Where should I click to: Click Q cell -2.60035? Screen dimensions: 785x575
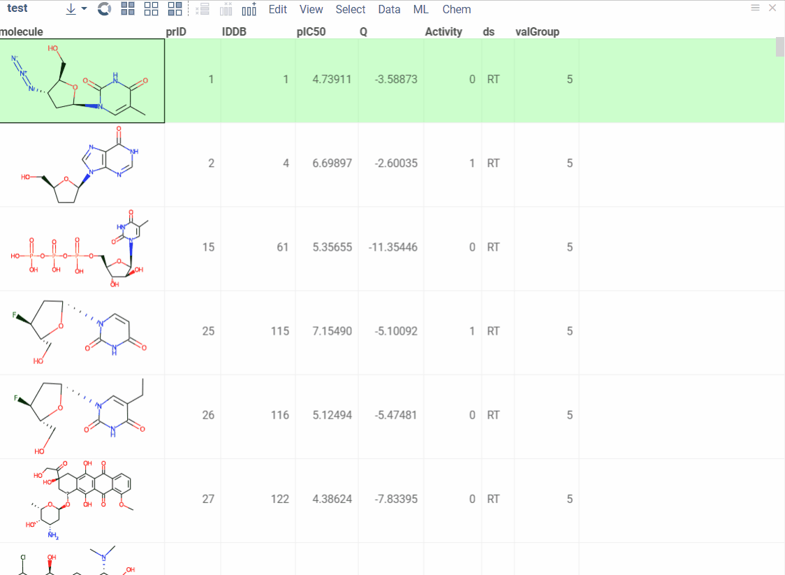(395, 163)
